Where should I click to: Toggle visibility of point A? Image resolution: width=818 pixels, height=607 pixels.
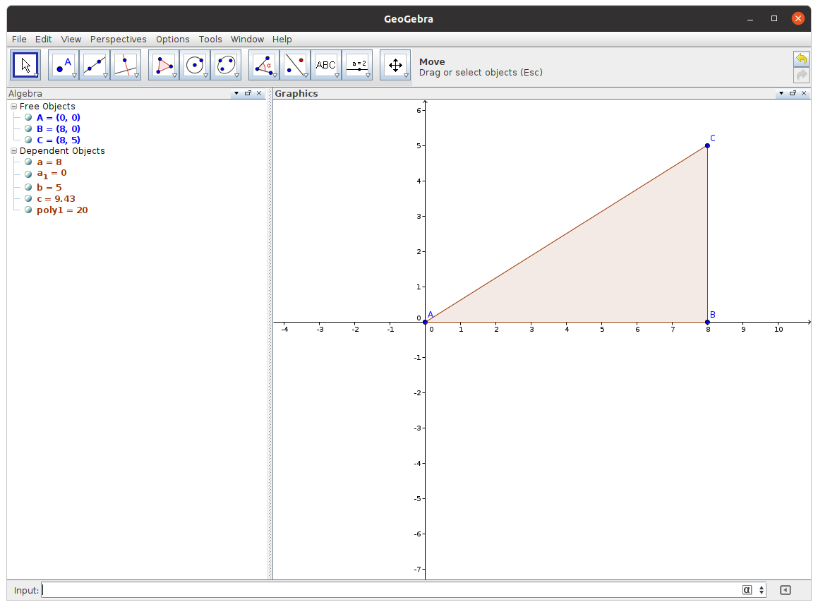pyautogui.click(x=28, y=118)
